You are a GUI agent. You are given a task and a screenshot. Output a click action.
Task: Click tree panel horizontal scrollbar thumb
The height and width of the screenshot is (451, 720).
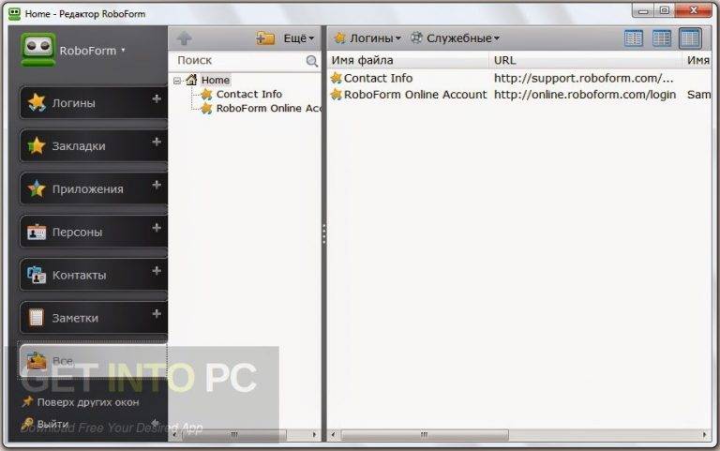tap(234, 434)
